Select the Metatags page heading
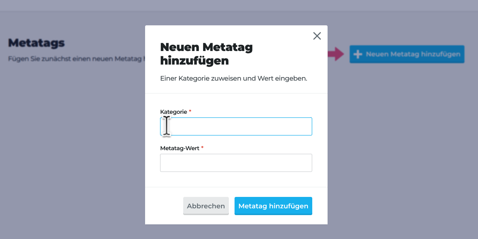Viewport: 478px width, 239px height. 36,43
